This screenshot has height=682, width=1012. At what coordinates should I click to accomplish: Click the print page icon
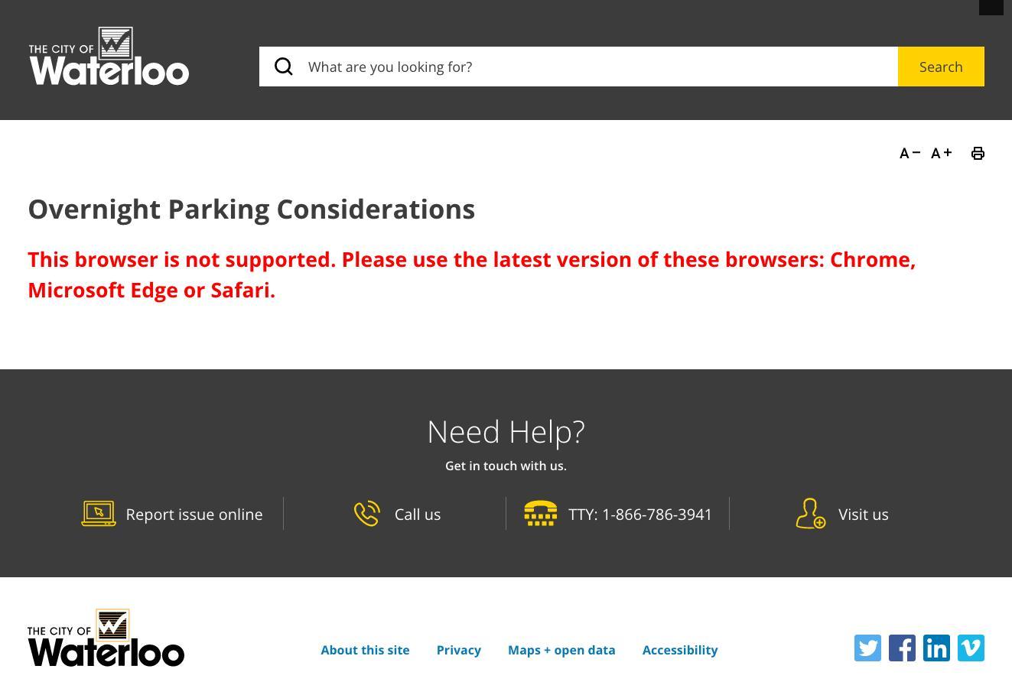click(978, 153)
